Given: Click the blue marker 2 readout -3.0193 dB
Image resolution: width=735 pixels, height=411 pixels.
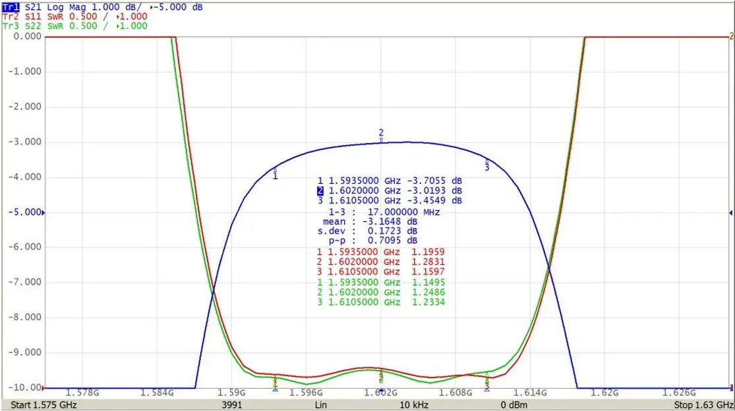Looking at the screenshot, I should [x=434, y=190].
